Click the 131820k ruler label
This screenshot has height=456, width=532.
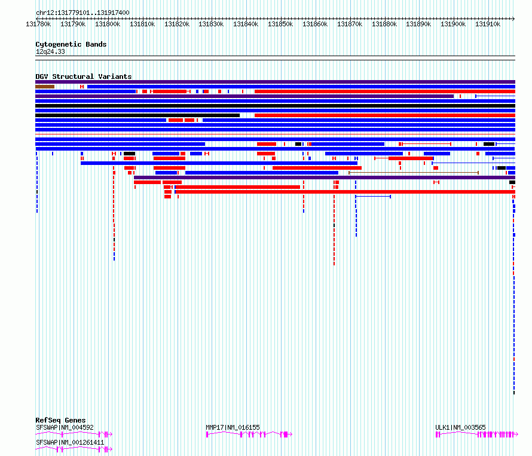(x=177, y=24)
